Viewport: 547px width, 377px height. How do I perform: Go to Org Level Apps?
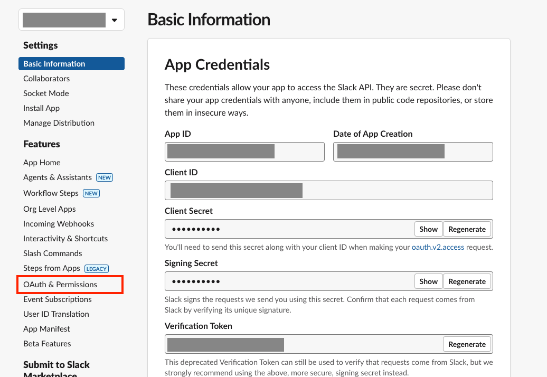50,209
